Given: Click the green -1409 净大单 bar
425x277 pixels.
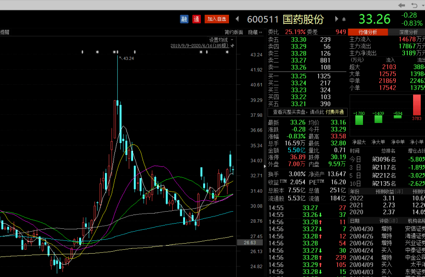Looking at the screenshot, I should pos(378,119).
